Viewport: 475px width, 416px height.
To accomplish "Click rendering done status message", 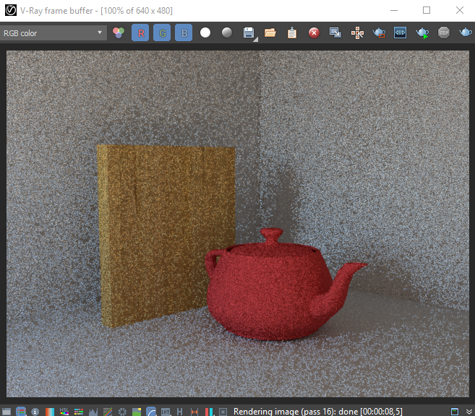I will pos(318,412).
